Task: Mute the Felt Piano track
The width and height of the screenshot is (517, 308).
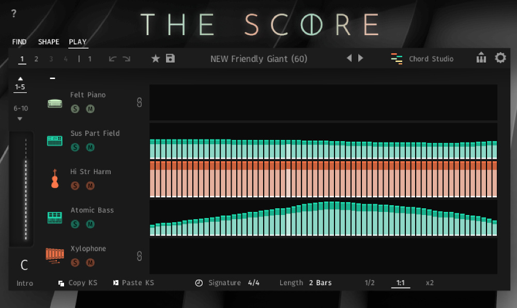Action: (x=90, y=109)
